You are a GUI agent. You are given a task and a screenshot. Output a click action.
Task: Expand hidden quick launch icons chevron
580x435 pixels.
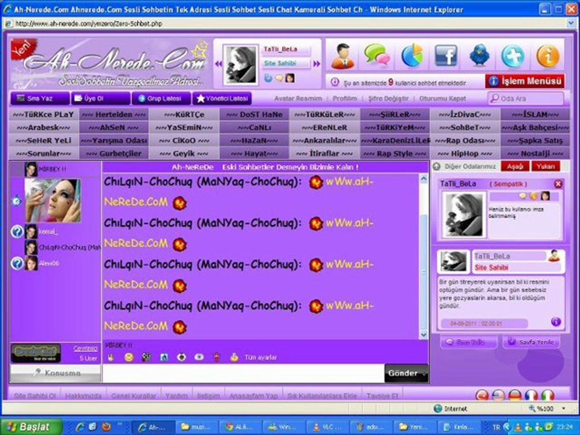pos(120,424)
